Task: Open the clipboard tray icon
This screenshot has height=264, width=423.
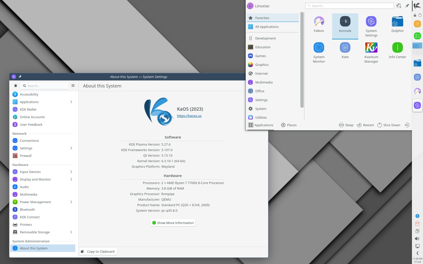Action: 417,231
